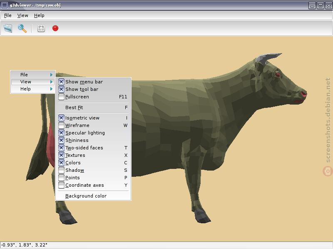Choose Background color menu entry

point(93,196)
